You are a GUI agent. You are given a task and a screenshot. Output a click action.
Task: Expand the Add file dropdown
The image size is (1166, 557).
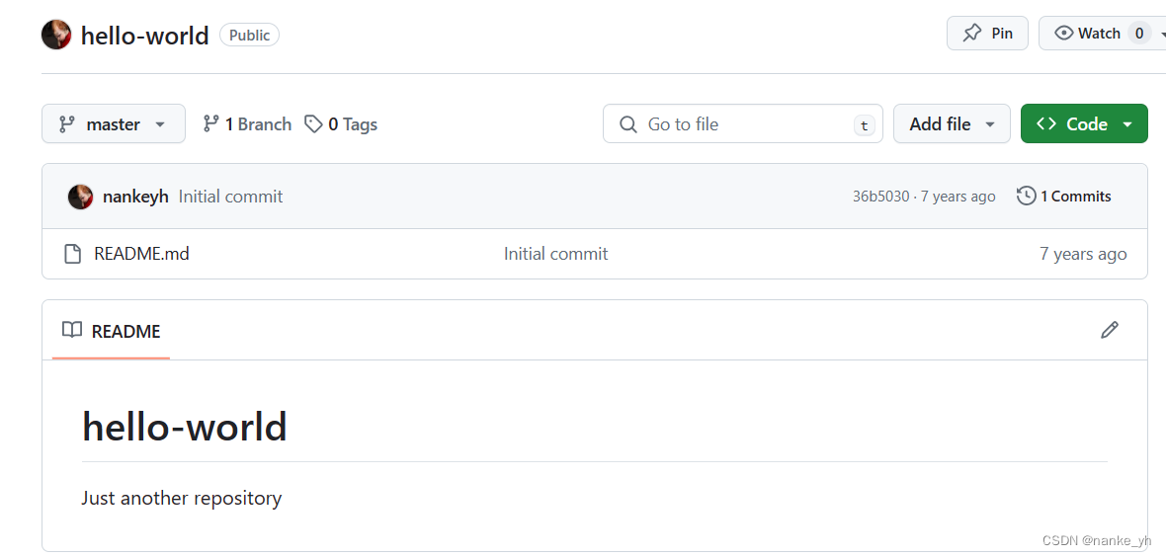pyautogui.click(x=952, y=124)
